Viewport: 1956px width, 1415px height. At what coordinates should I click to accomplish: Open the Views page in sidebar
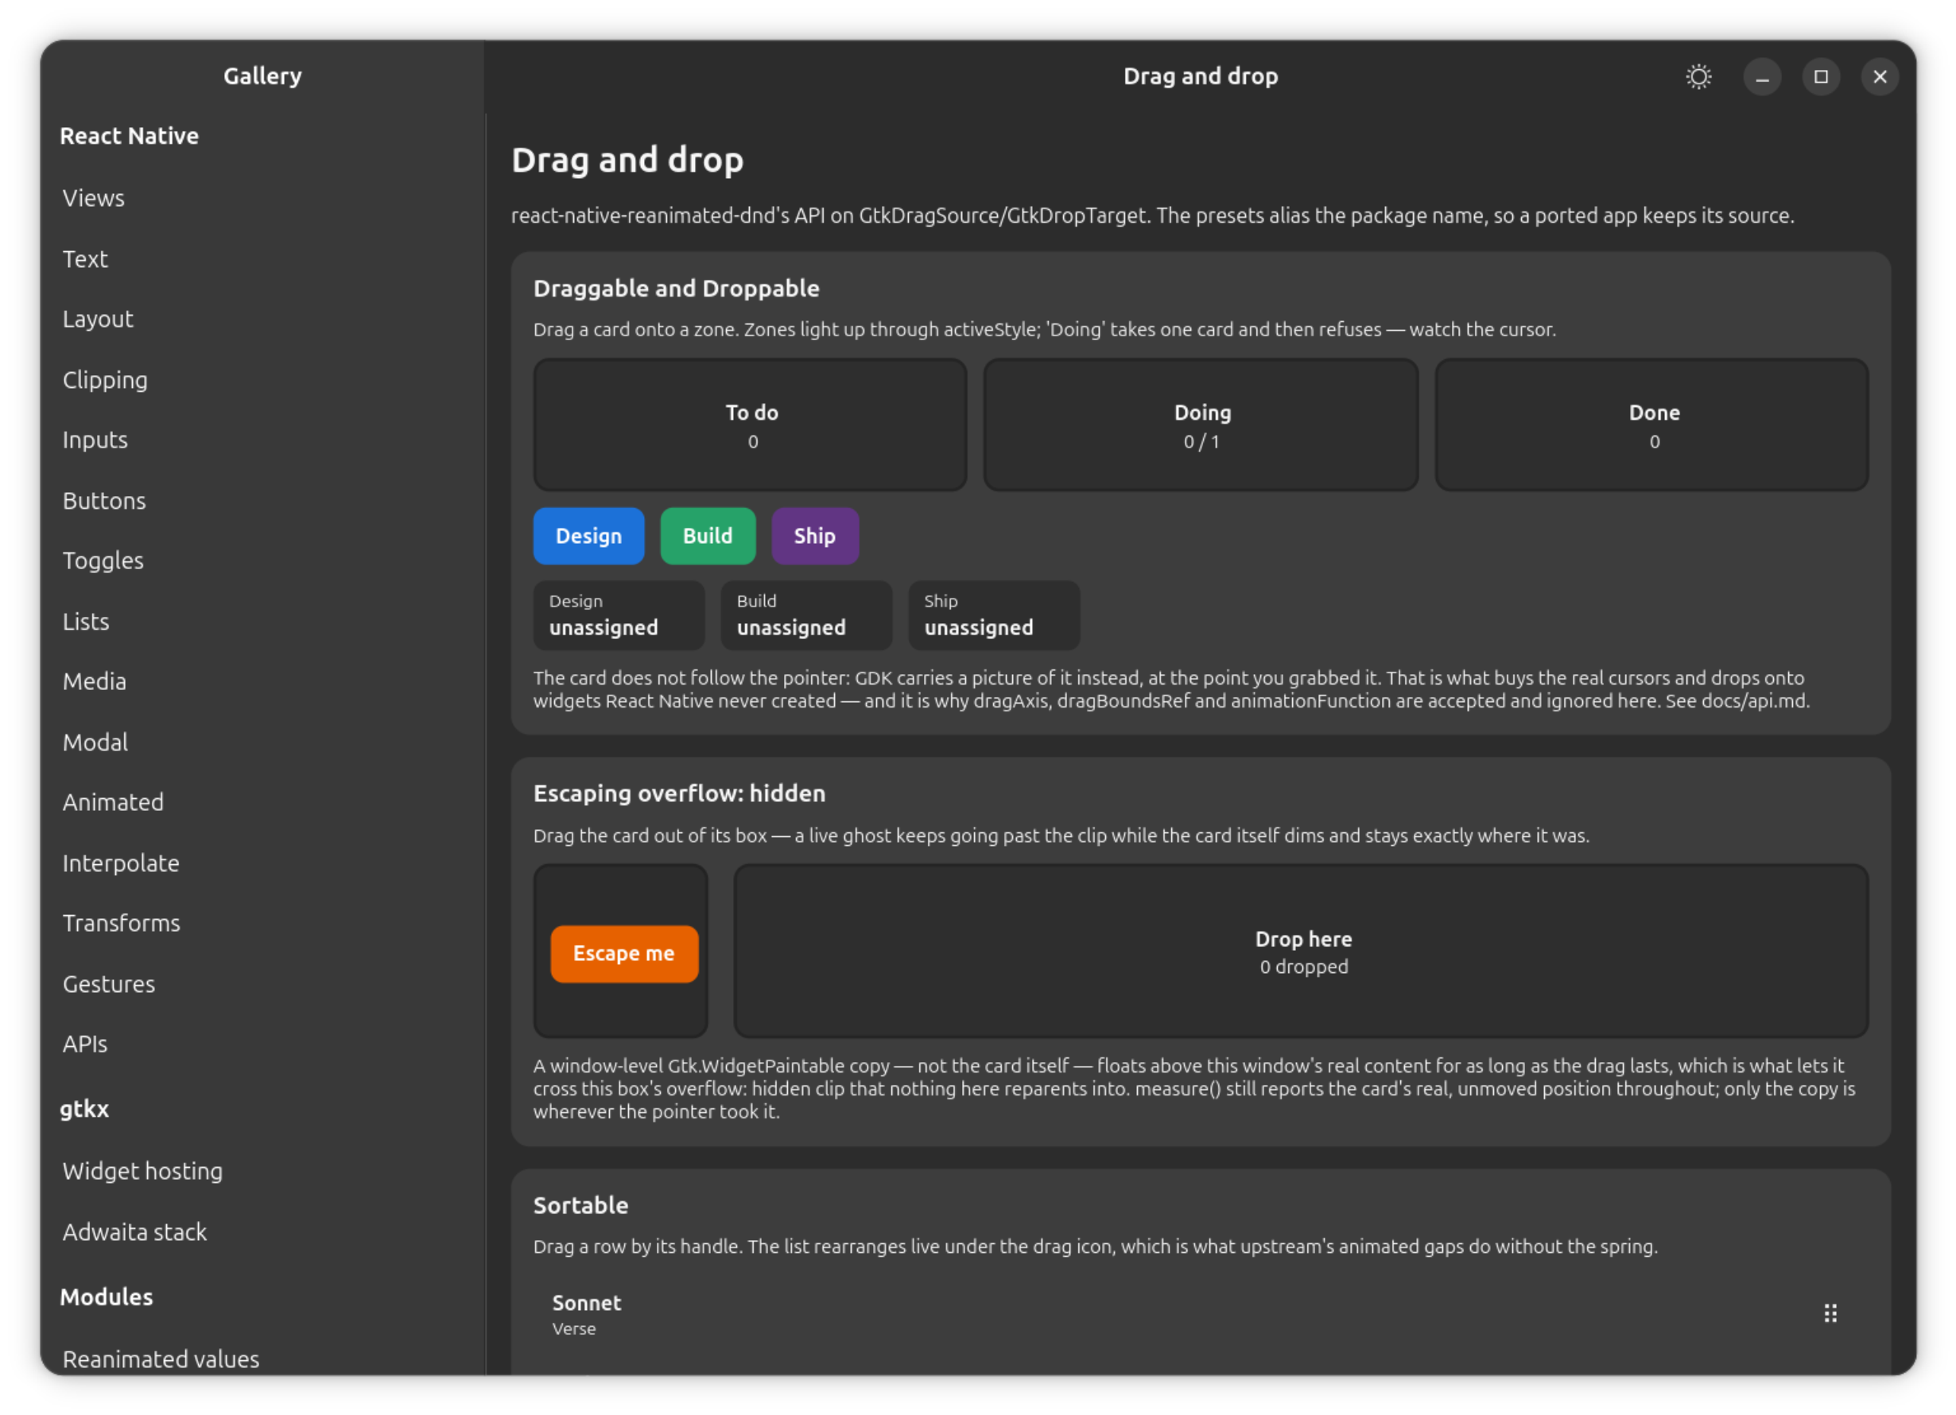click(x=262, y=198)
